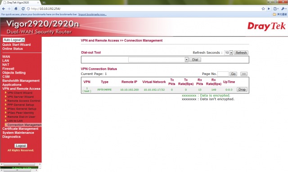This screenshot has width=288, height=172.
Task: Select the Rx Rate value 149
Action: pyautogui.click(x=214, y=90)
